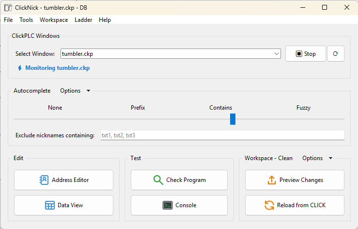Click the autocomplete mode slider handle
Viewport: 358px width, 229px height.
pos(233,119)
